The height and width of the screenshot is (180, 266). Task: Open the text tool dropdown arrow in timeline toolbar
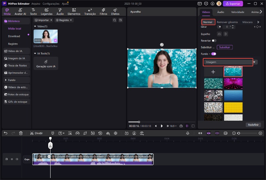pyautogui.click(x=64, y=133)
